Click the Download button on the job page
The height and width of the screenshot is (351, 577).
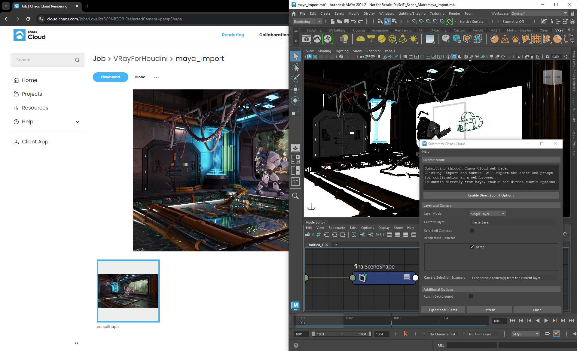click(110, 77)
